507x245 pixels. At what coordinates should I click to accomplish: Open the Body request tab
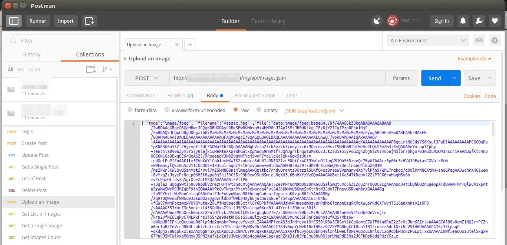[x=215, y=95]
